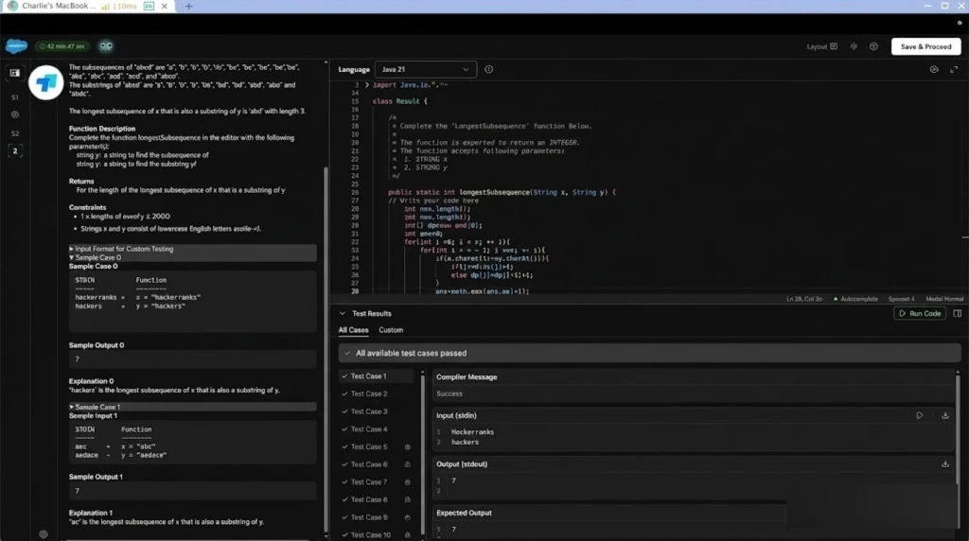Toggle the results panel layout icon beside Run Code

pyautogui.click(x=958, y=313)
